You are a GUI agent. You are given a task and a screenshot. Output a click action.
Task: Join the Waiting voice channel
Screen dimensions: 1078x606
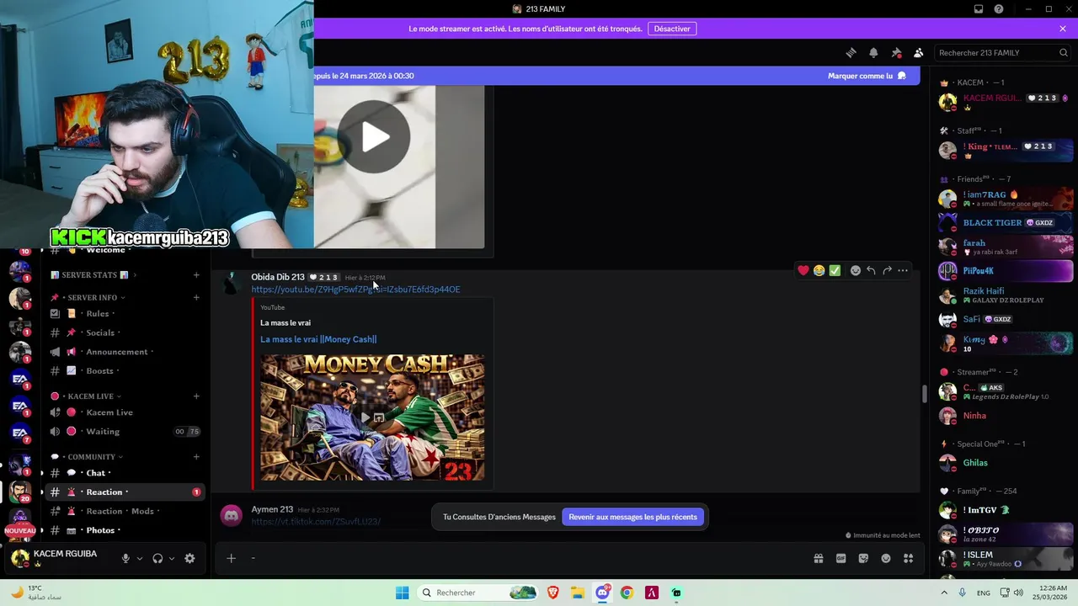coord(126,432)
